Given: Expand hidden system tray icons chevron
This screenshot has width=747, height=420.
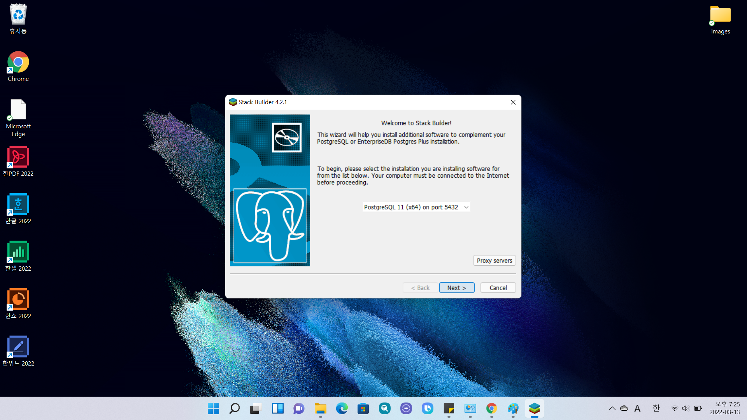Looking at the screenshot, I should click(x=612, y=408).
